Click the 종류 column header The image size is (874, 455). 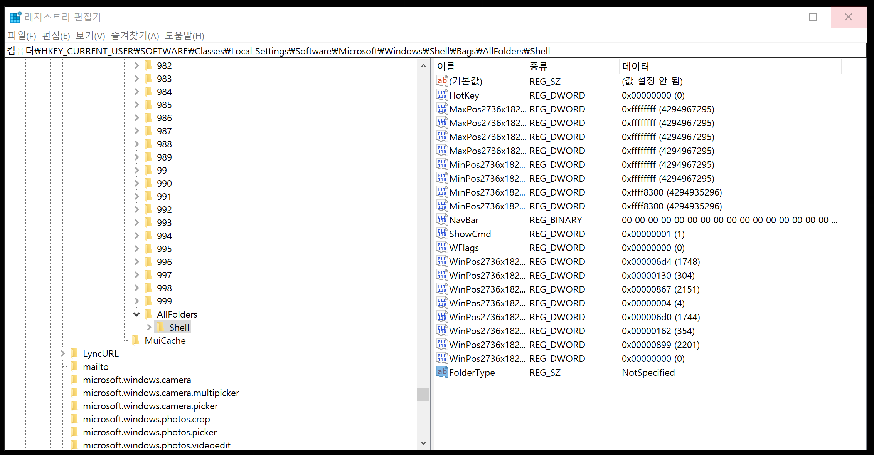click(x=538, y=66)
